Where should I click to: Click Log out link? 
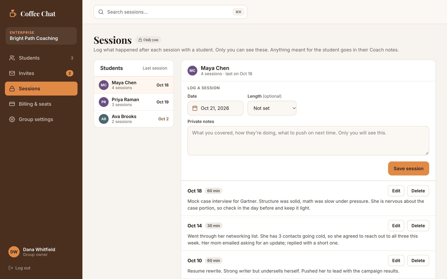[20, 268]
